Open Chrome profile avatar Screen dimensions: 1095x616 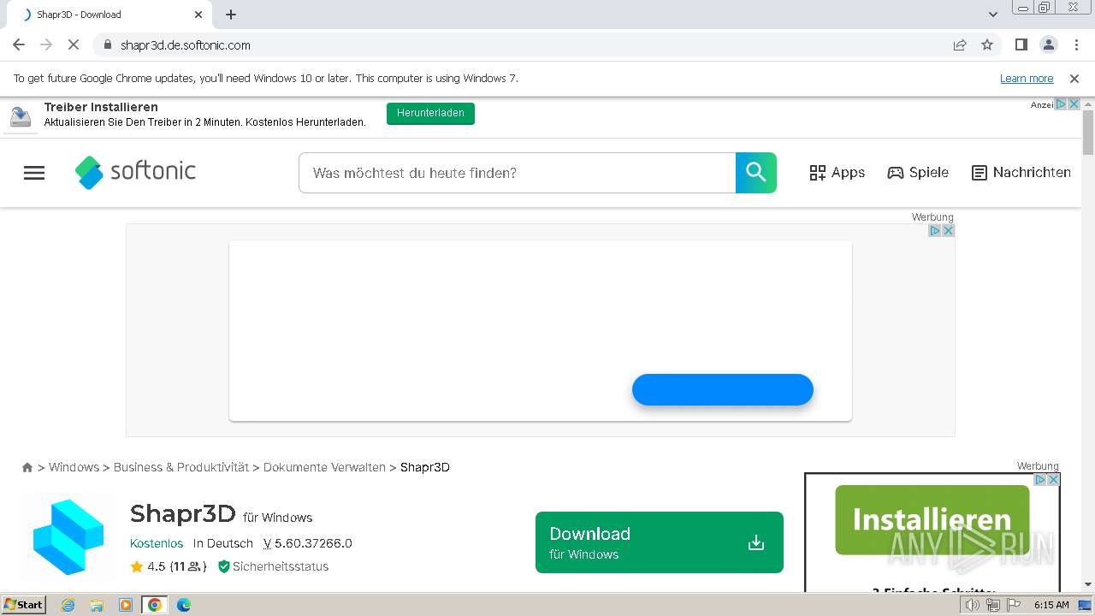point(1048,44)
